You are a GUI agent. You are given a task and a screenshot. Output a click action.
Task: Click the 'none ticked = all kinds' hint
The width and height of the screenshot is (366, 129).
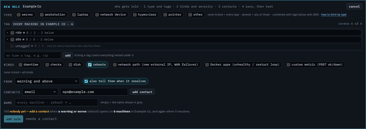[x=18, y=73]
